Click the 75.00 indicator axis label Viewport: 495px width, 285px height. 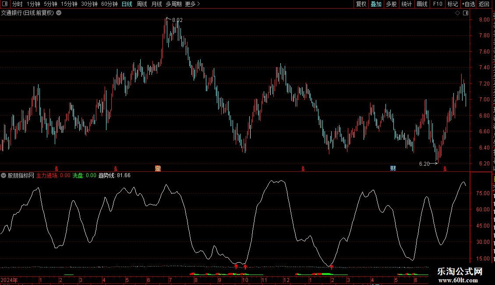click(483, 193)
